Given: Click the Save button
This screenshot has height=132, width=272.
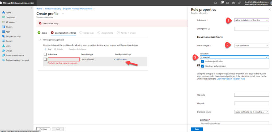Looking at the screenshot, I should click(197, 129).
